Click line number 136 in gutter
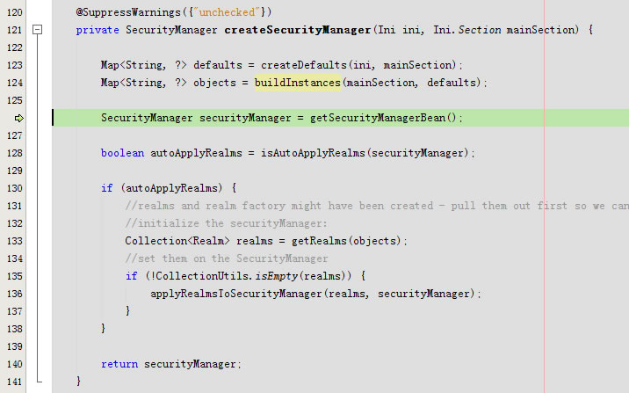 [15, 294]
